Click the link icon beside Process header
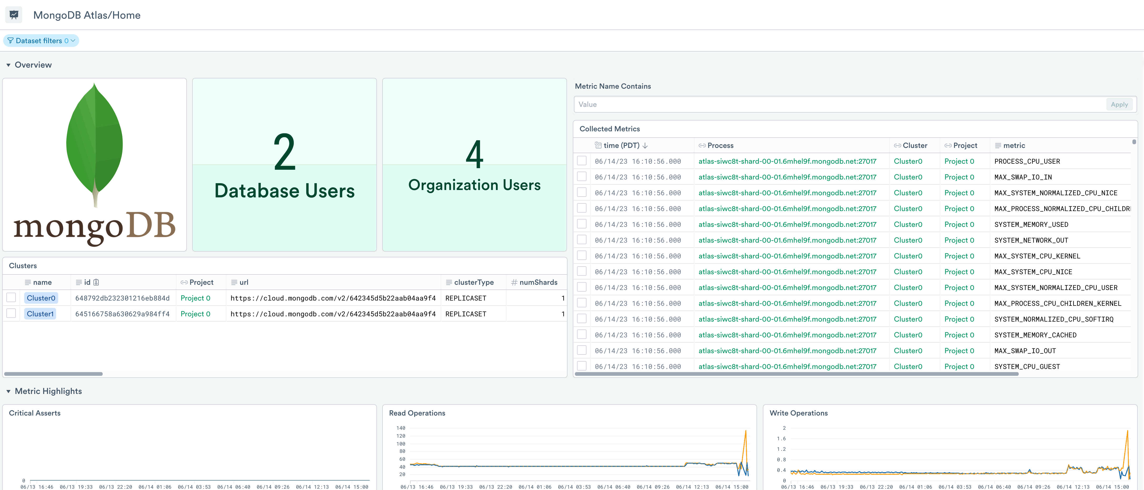Viewport: 1144px width, 490px height. pyautogui.click(x=702, y=146)
